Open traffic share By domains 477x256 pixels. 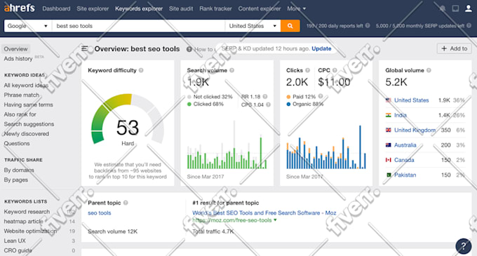pos(19,170)
